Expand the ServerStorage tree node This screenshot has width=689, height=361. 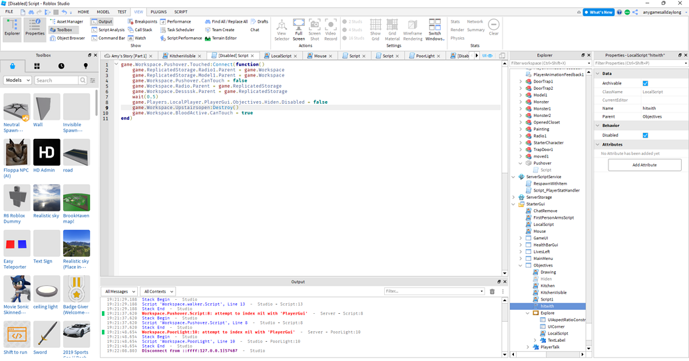(514, 197)
